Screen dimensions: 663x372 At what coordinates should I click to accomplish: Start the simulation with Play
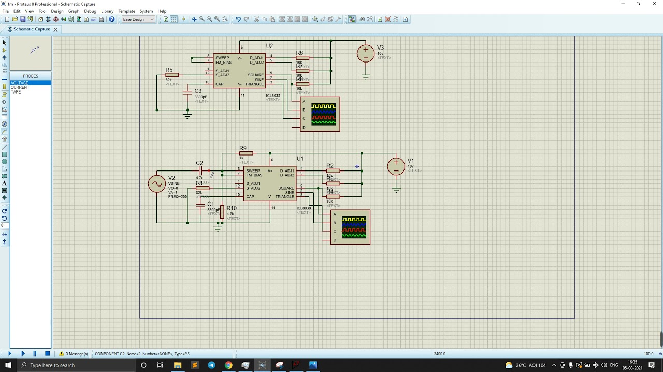tap(9, 354)
